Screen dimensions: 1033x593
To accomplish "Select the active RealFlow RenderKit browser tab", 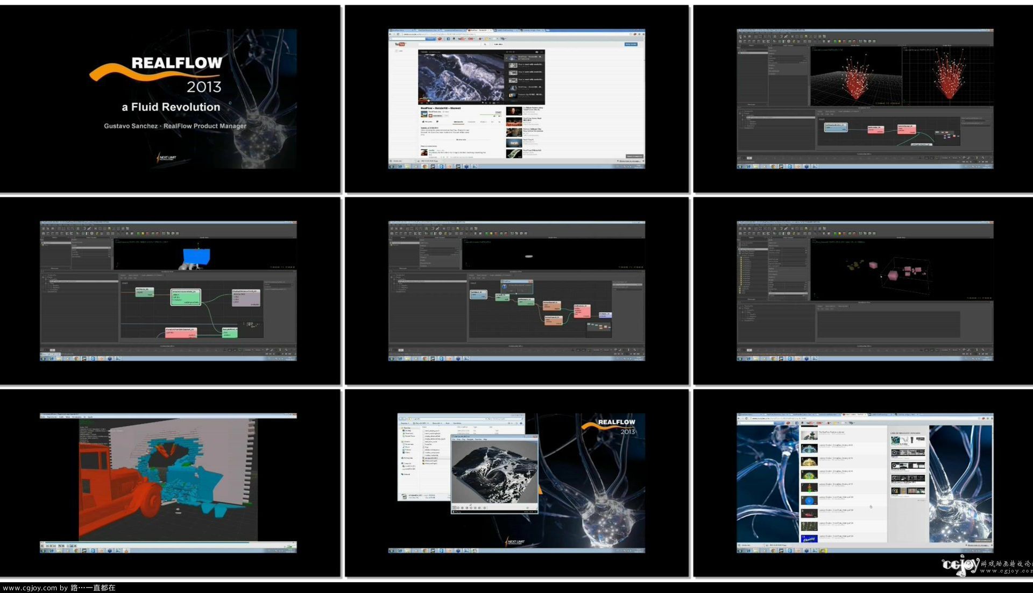I will coord(480,30).
